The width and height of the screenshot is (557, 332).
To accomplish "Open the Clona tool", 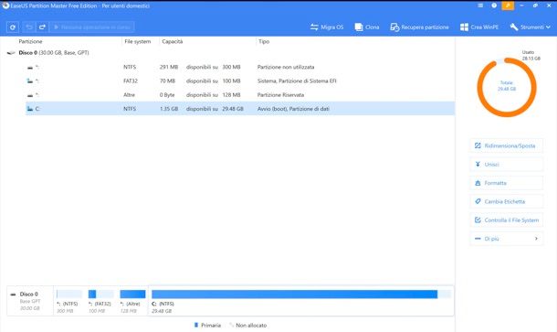I will [367, 27].
